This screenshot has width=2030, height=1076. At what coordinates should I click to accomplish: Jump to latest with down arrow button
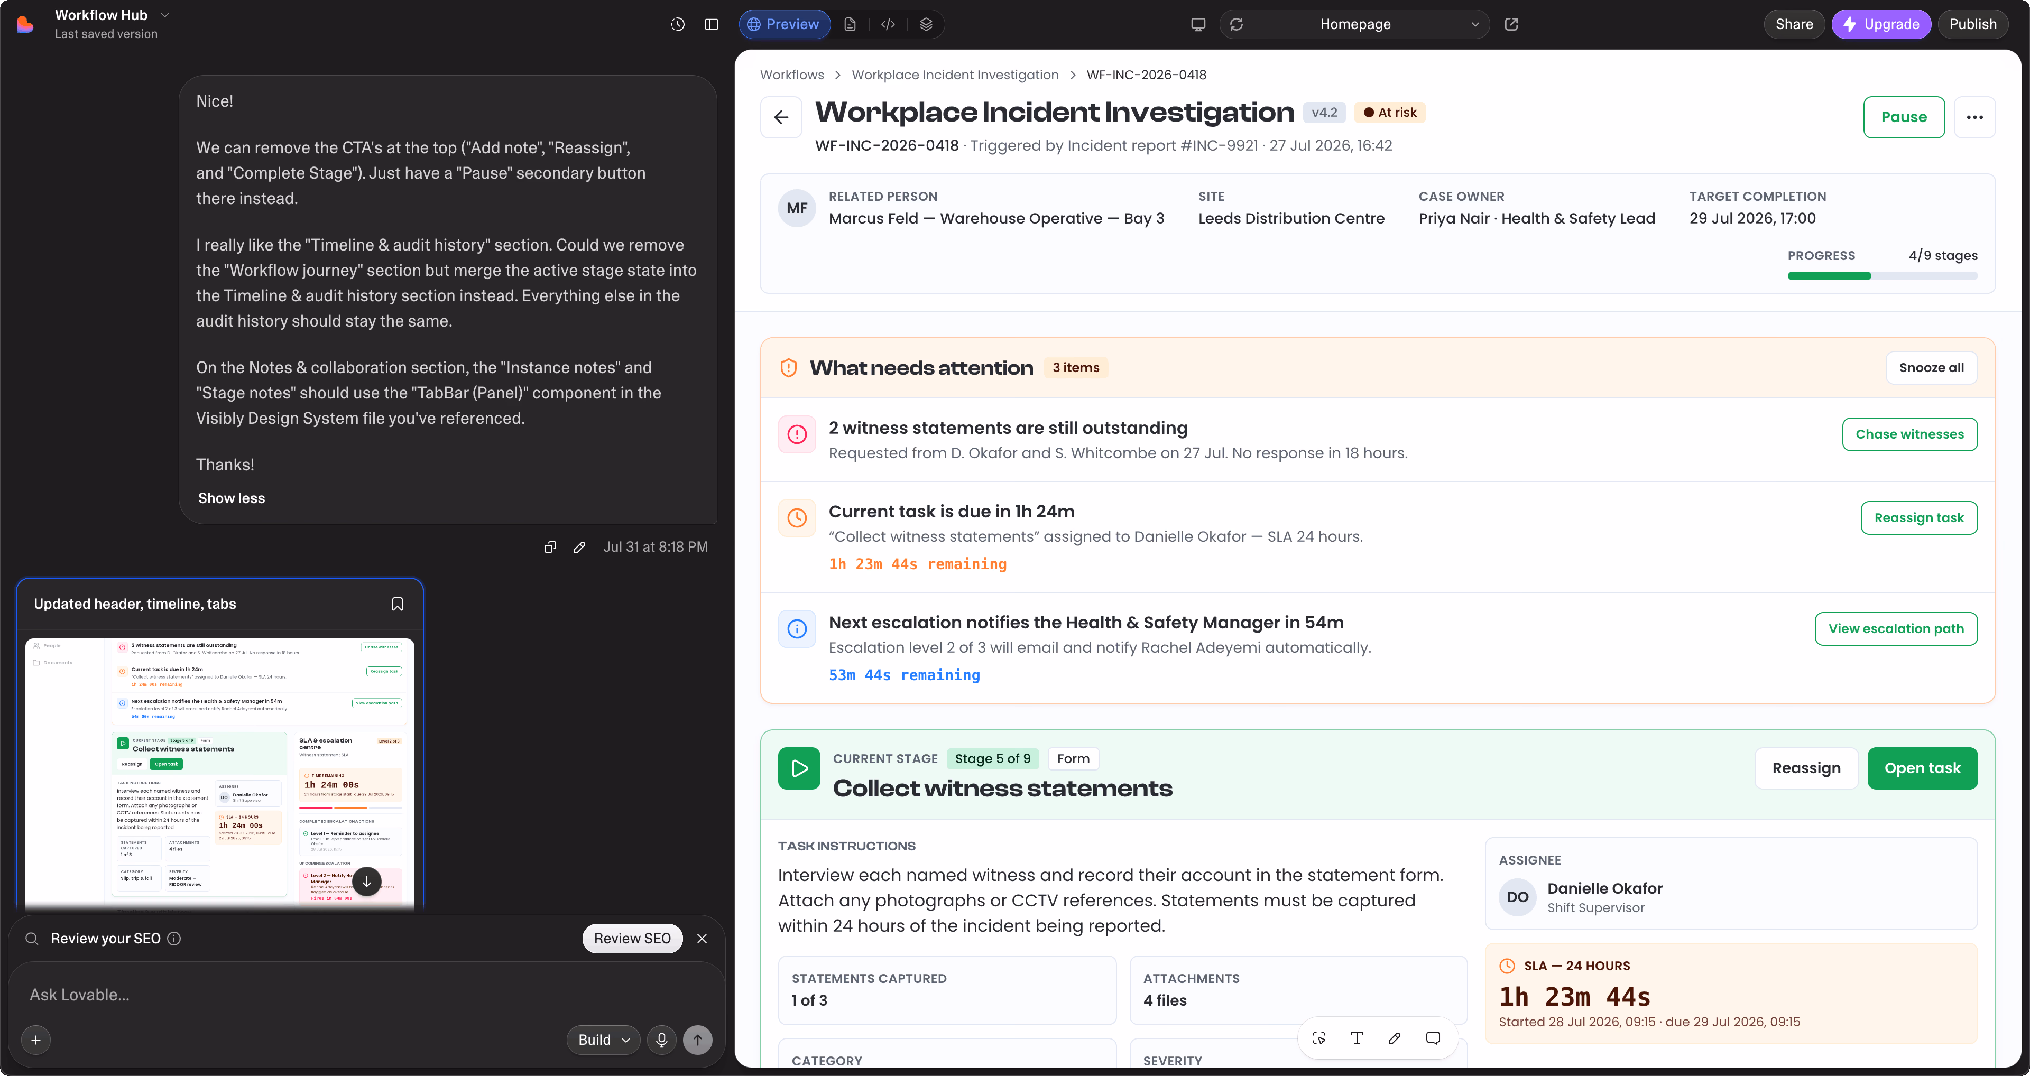coord(366,882)
